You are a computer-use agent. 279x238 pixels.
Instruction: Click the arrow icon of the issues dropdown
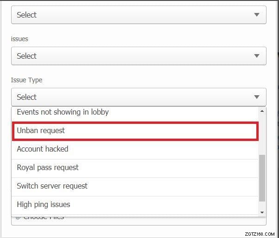(x=257, y=56)
